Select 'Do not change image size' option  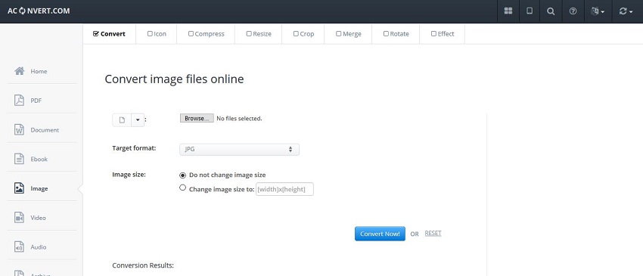pos(183,175)
